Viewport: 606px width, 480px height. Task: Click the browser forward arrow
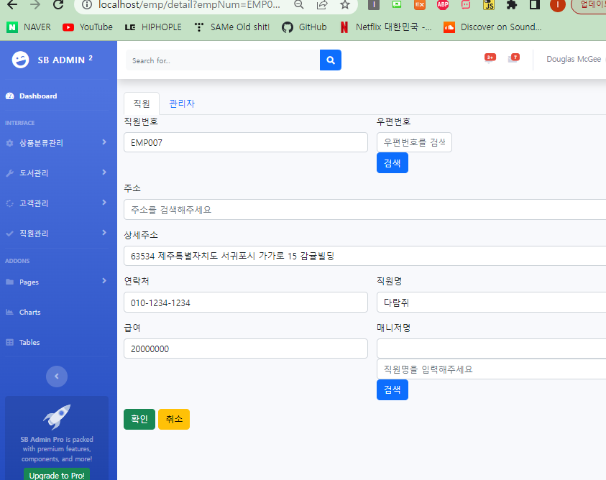click(35, 4)
